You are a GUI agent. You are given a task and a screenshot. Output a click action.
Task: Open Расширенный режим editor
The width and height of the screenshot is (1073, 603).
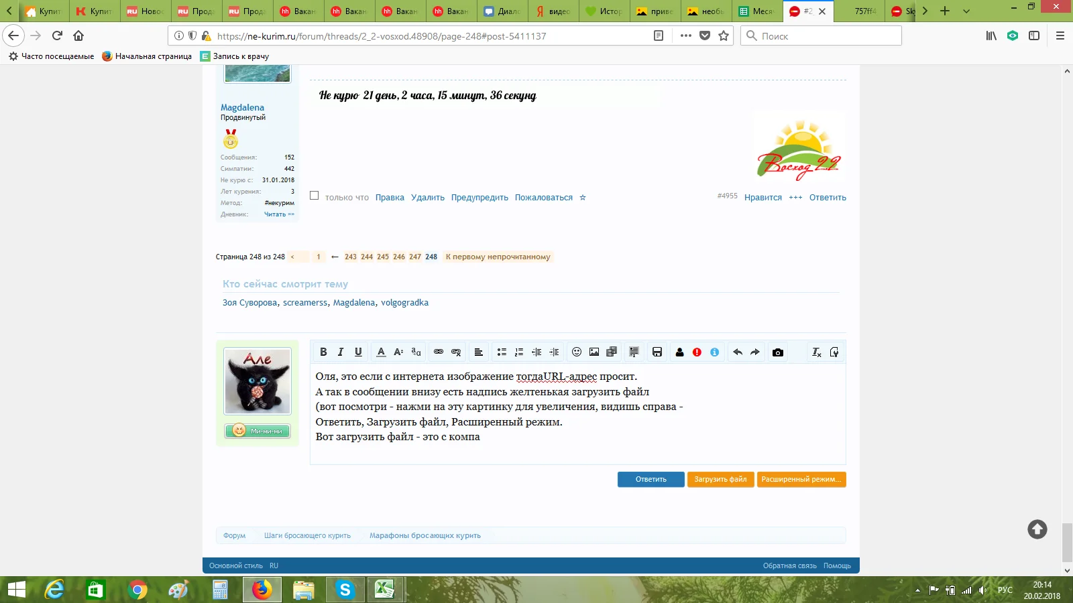801,480
